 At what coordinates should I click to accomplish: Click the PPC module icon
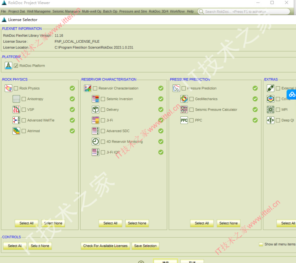click(x=184, y=121)
